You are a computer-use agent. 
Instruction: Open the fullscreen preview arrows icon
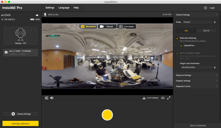pyautogui.click(x=169, y=98)
